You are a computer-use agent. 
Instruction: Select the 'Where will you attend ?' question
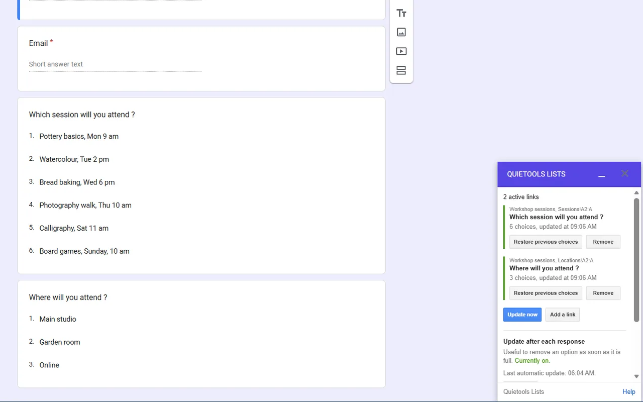[68, 297]
